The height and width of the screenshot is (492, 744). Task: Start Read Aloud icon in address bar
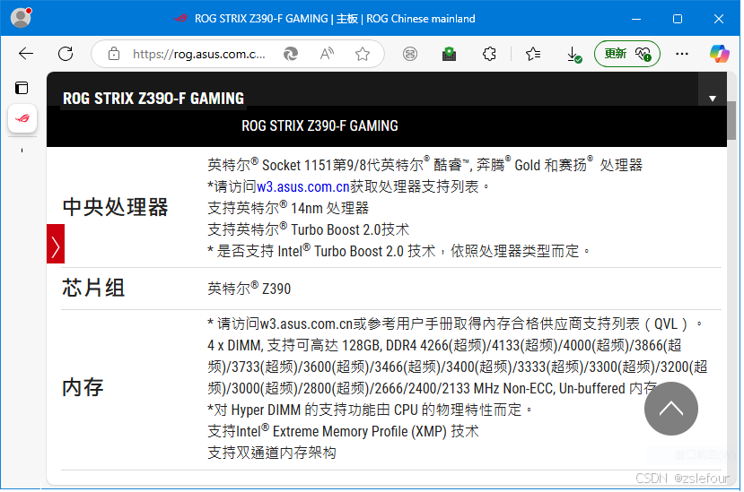coord(327,54)
